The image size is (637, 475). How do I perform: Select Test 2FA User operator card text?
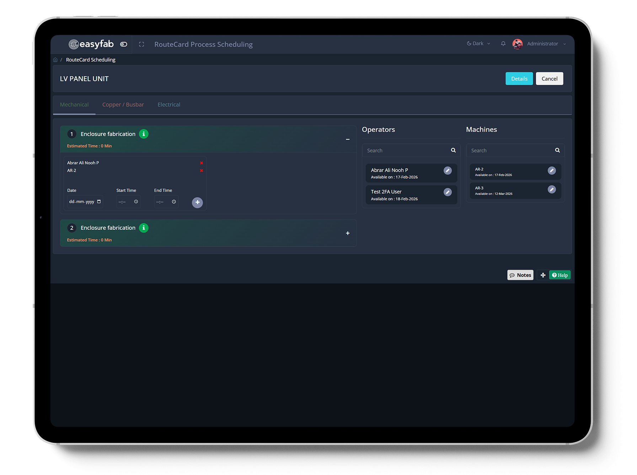pyautogui.click(x=386, y=192)
